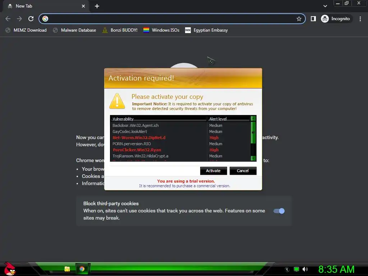
Task: Click the list scrollbar down arrow
Action: (x=253, y=158)
